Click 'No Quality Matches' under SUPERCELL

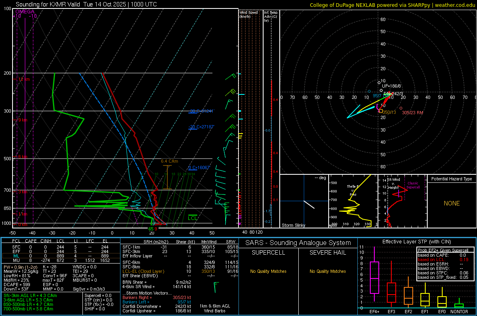coord(268,271)
